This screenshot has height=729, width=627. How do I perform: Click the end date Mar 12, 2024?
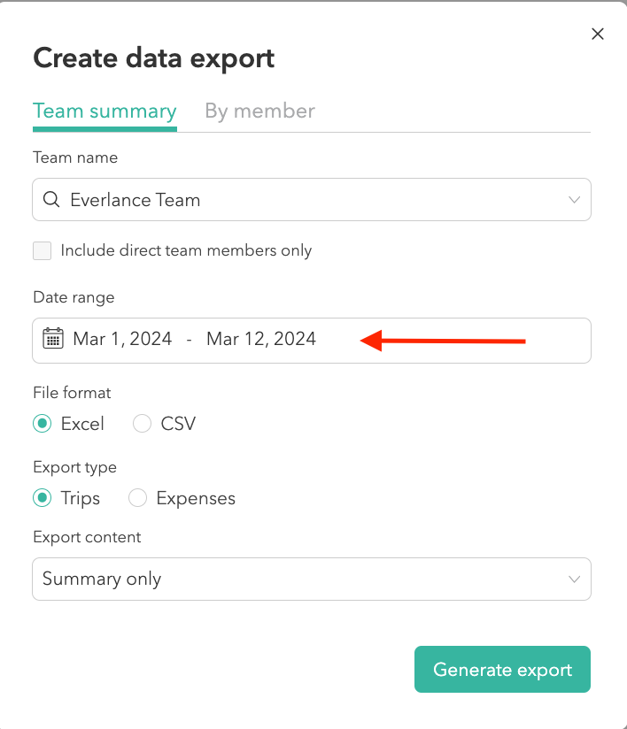(x=260, y=339)
